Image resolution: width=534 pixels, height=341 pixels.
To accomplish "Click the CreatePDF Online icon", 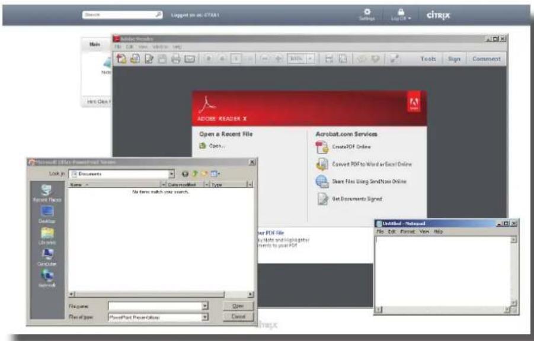I will pos(321,147).
